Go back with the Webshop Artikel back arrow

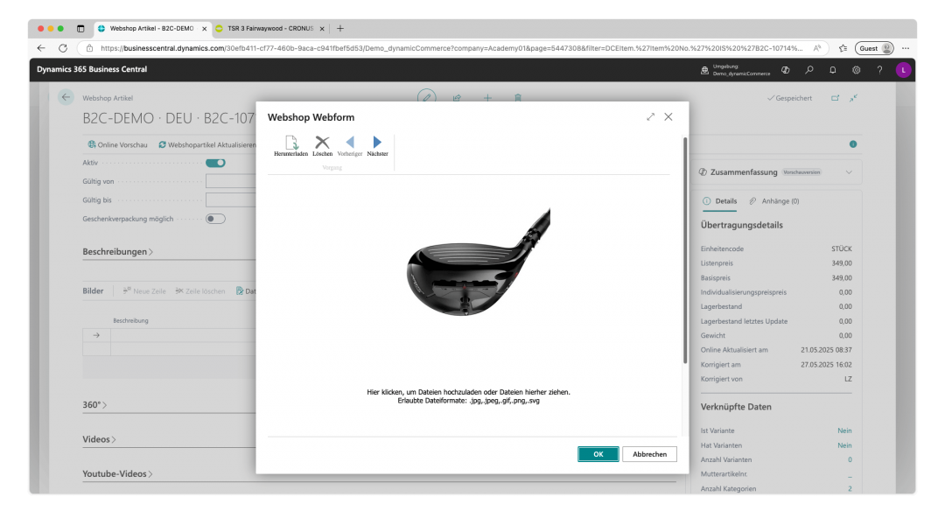pyautogui.click(x=66, y=97)
